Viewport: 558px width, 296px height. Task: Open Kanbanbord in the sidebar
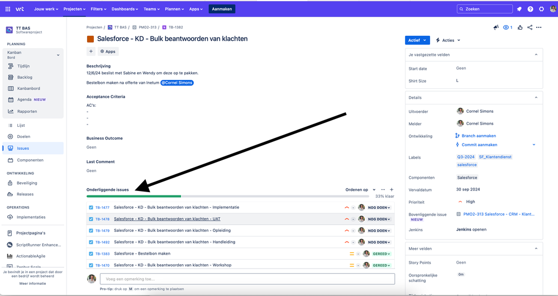28,89
